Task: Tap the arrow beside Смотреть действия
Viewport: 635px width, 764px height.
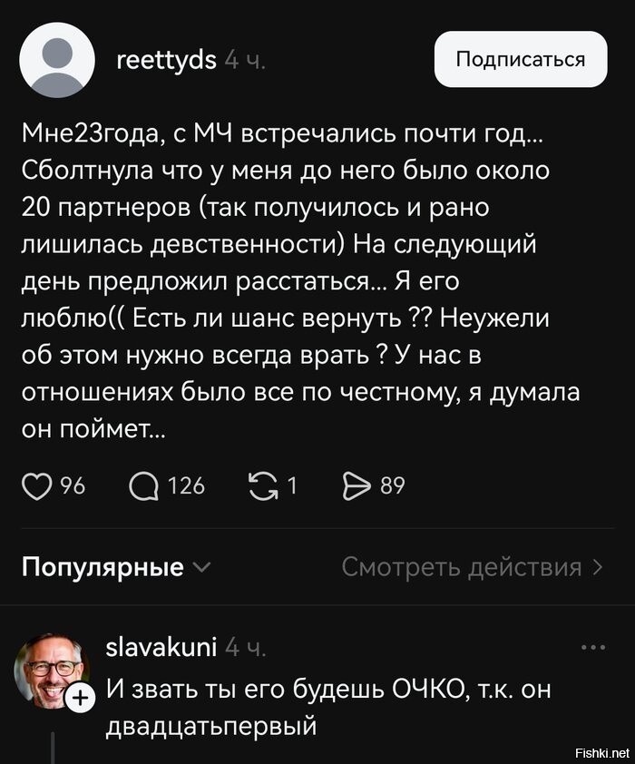Action: 598,567
